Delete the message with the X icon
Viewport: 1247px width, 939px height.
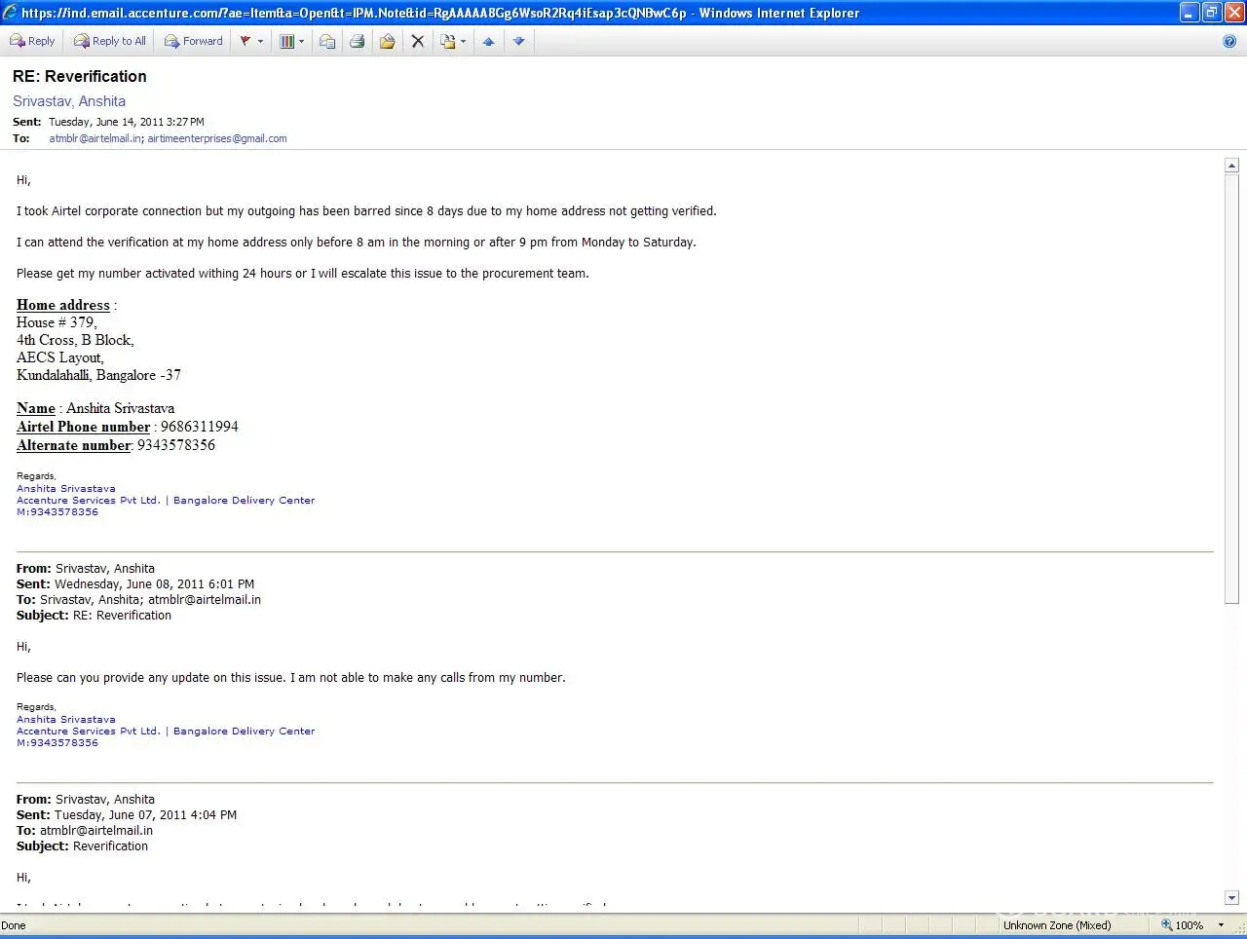tap(418, 41)
